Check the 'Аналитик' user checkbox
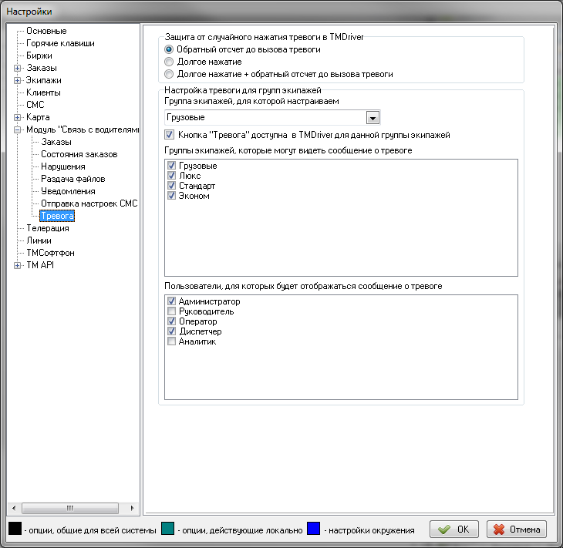 [171, 341]
